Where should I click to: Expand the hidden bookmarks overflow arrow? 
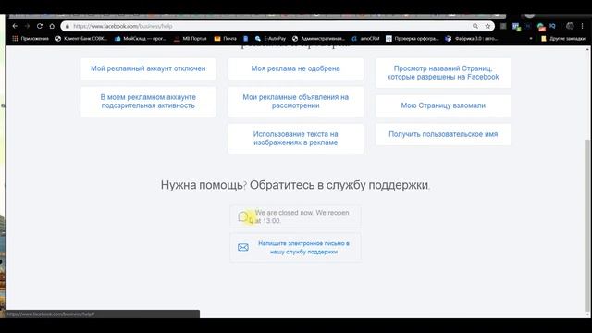click(x=531, y=39)
